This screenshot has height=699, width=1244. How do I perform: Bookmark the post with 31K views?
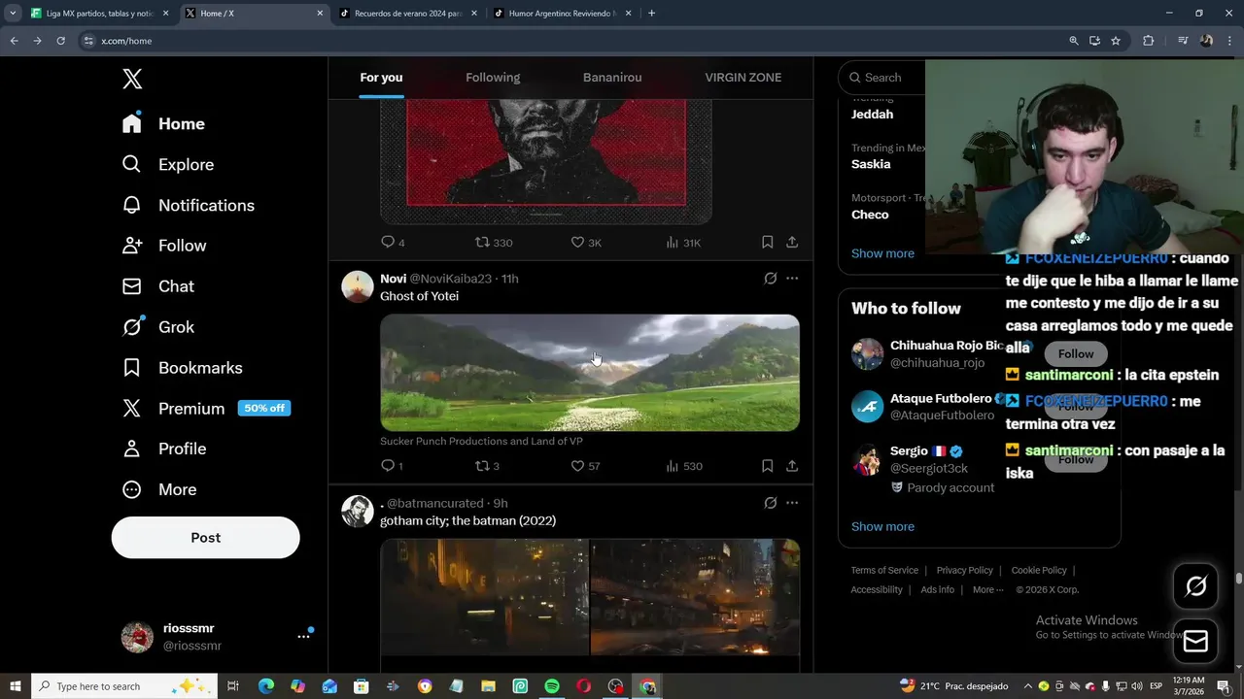(x=767, y=242)
